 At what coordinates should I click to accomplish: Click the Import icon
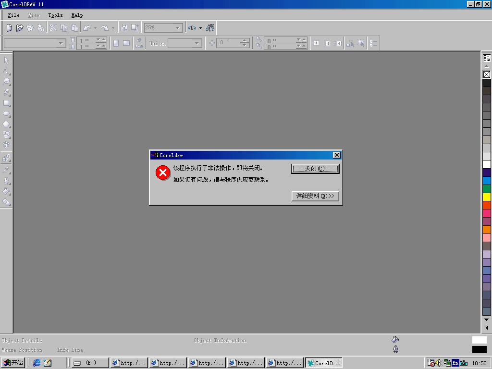tap(124, 28)
